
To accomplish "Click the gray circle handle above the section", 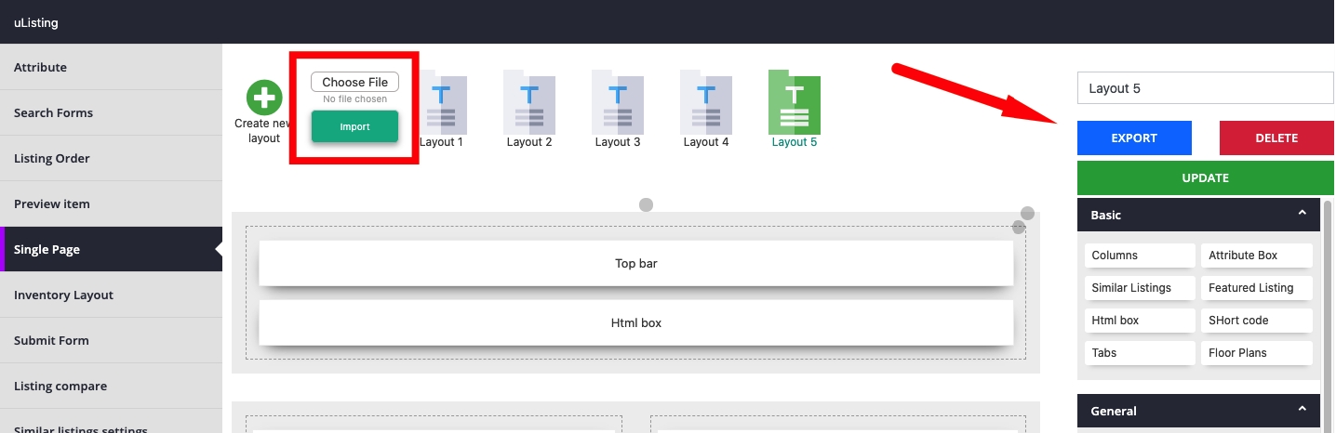I will 646,204.
